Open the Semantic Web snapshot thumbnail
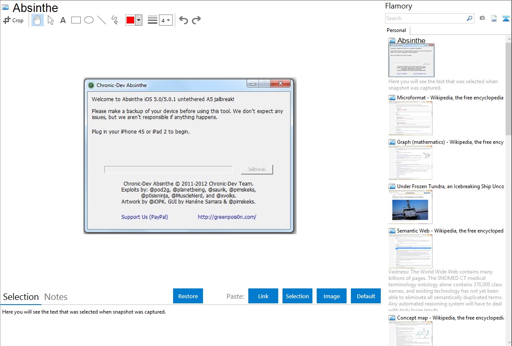Screen dimensions: 512x346 (410, 251)
